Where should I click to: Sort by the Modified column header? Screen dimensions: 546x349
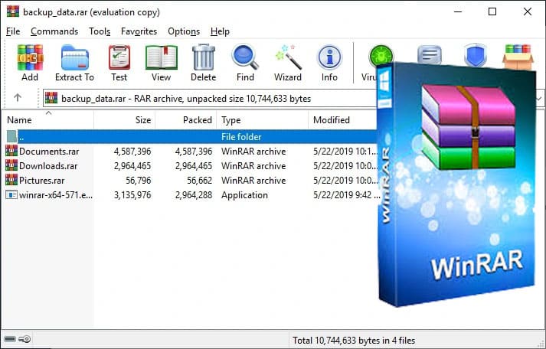pos(342,120)
